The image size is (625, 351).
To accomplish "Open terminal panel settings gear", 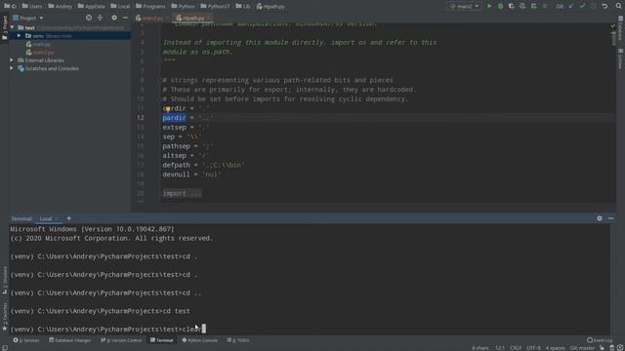I will (x=600, y=218).
